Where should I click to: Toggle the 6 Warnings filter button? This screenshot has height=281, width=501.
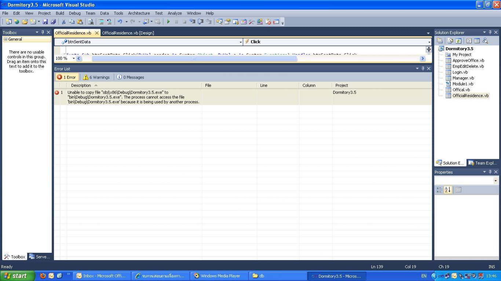96,77
